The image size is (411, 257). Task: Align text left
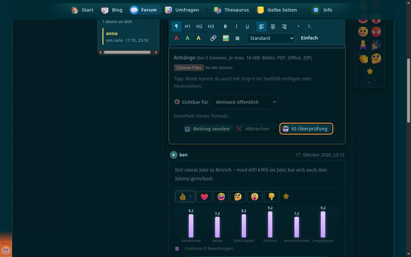(262, 27)
